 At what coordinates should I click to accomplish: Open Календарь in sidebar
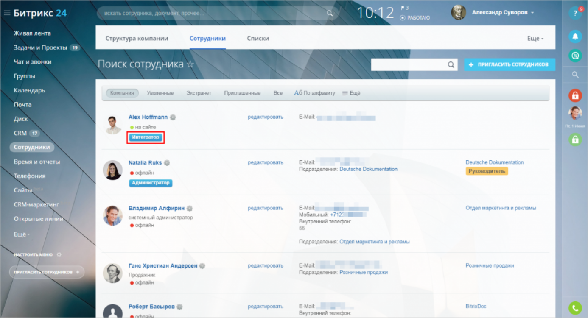[29, 90]
